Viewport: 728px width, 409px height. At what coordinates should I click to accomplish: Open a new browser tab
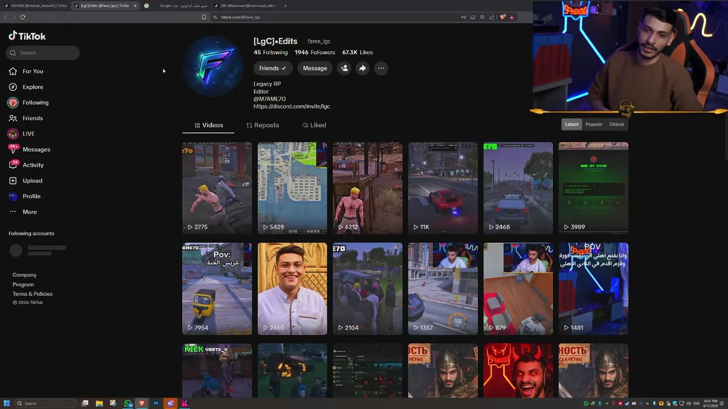(x=286, y=6)
